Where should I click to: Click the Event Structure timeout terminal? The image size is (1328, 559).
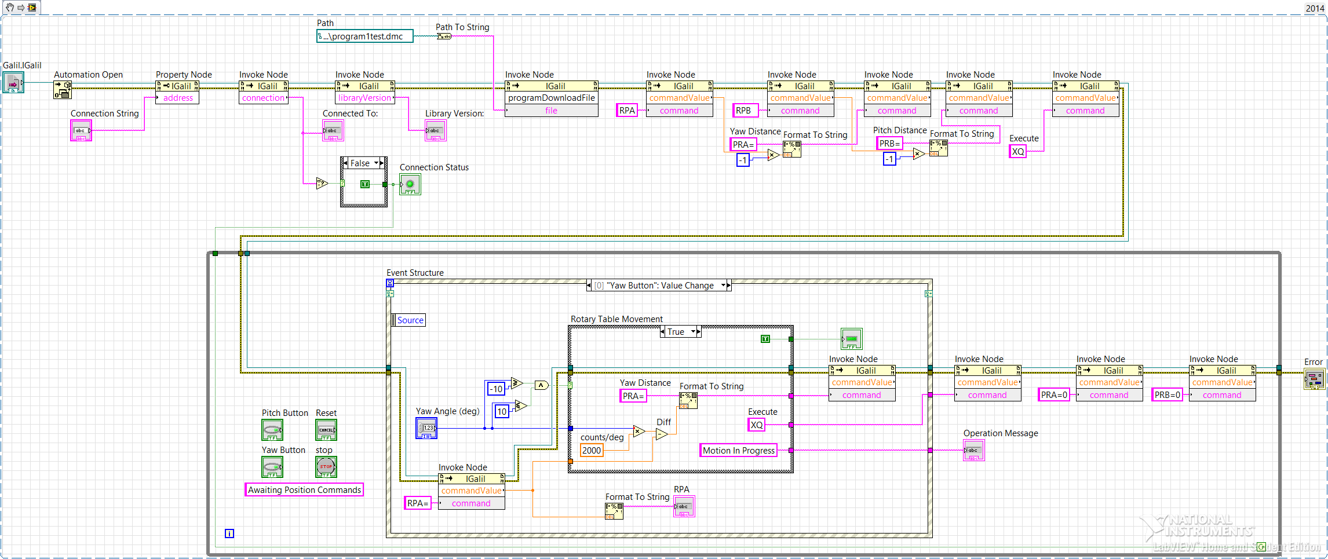[x=390, y=283]
